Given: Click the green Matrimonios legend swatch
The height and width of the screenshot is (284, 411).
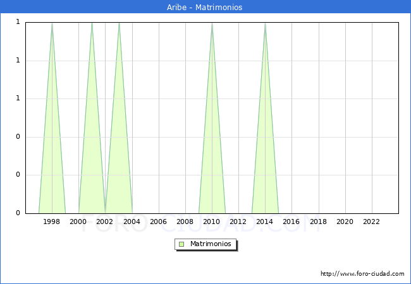Looking at the screenshot, I should point(181,244).
